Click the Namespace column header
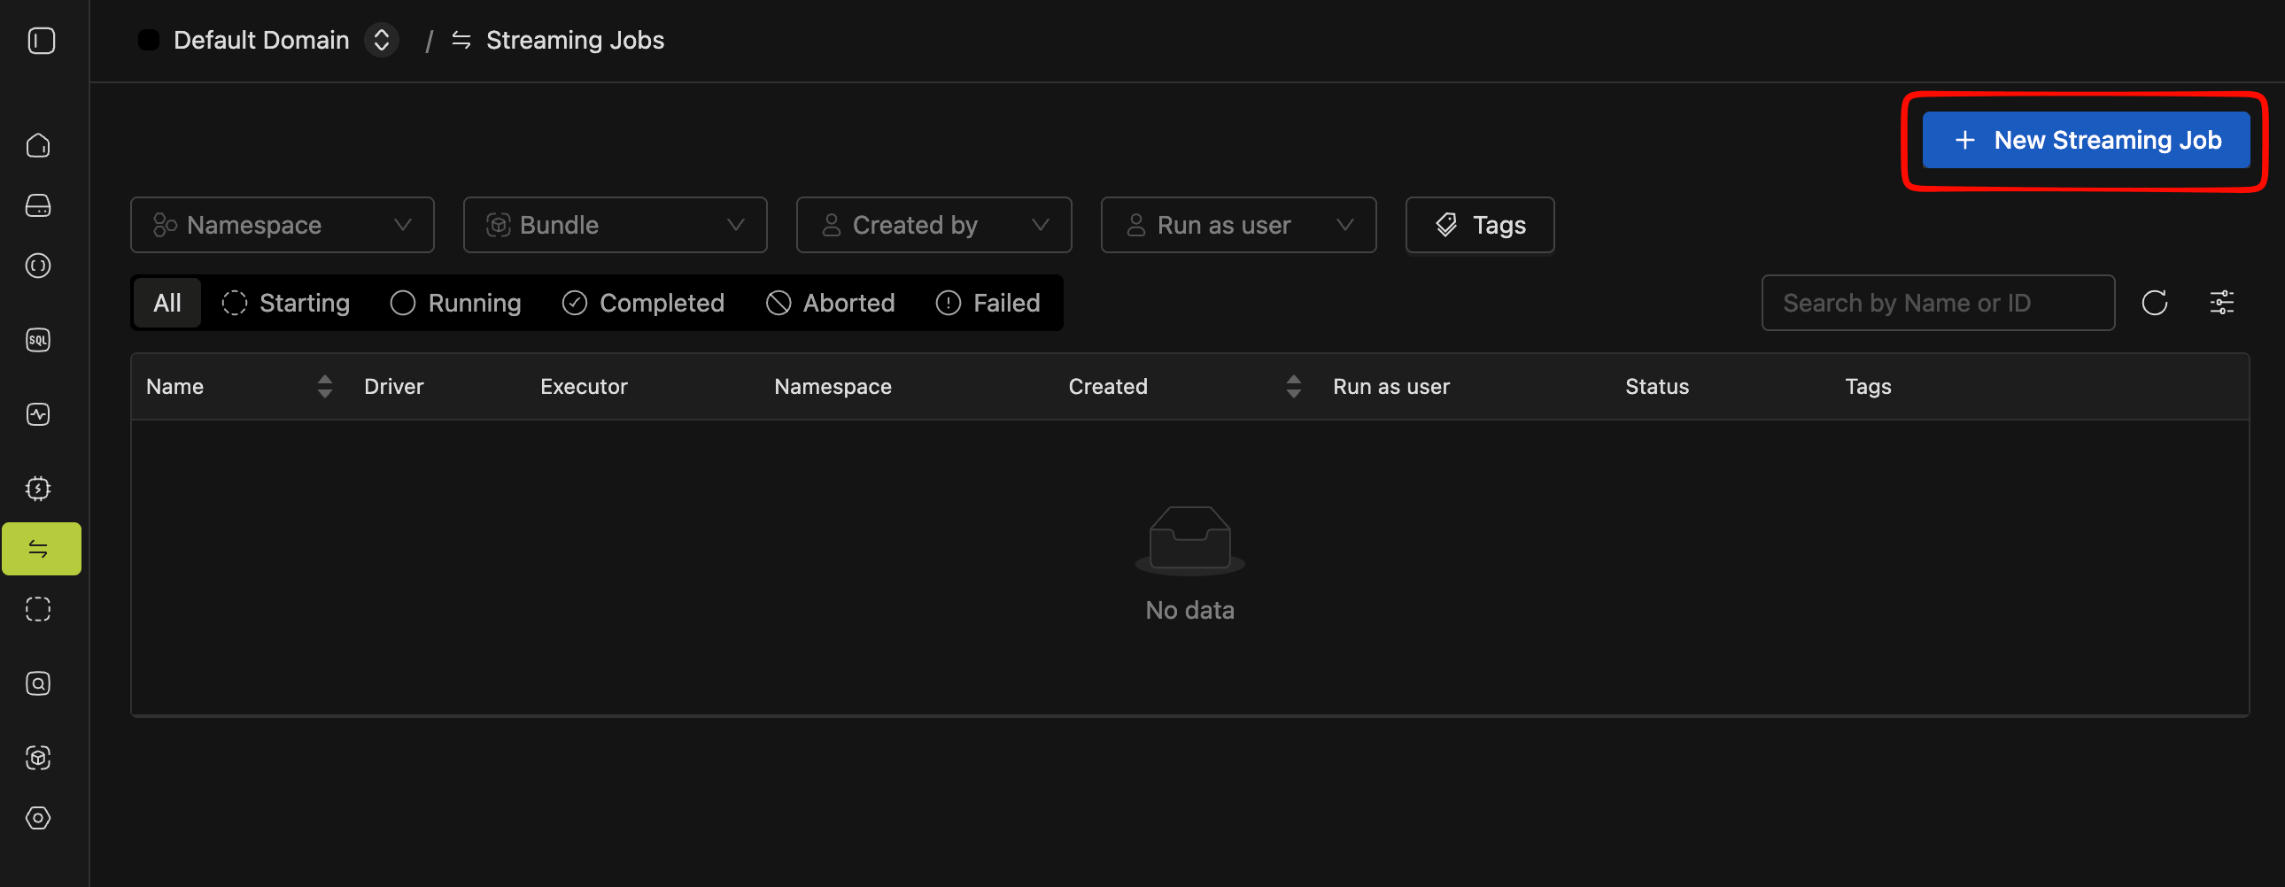Image resolution: width=2285 pixels, height=887 pixels. click(833, 387)
